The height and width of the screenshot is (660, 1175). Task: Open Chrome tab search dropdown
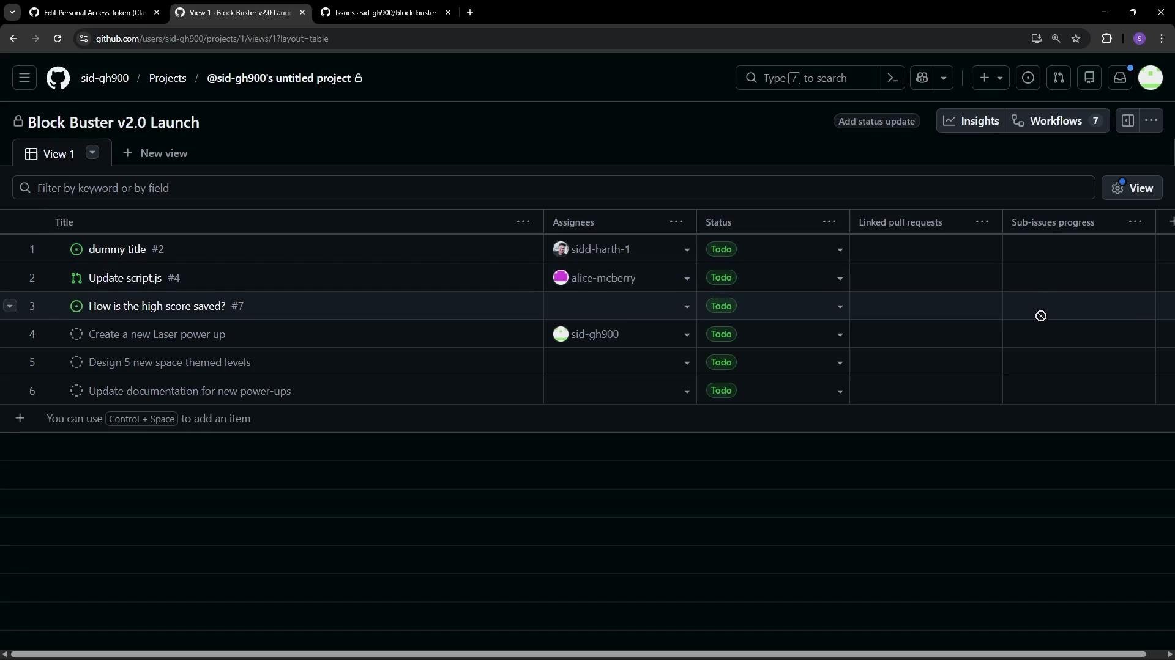point(12,12)
